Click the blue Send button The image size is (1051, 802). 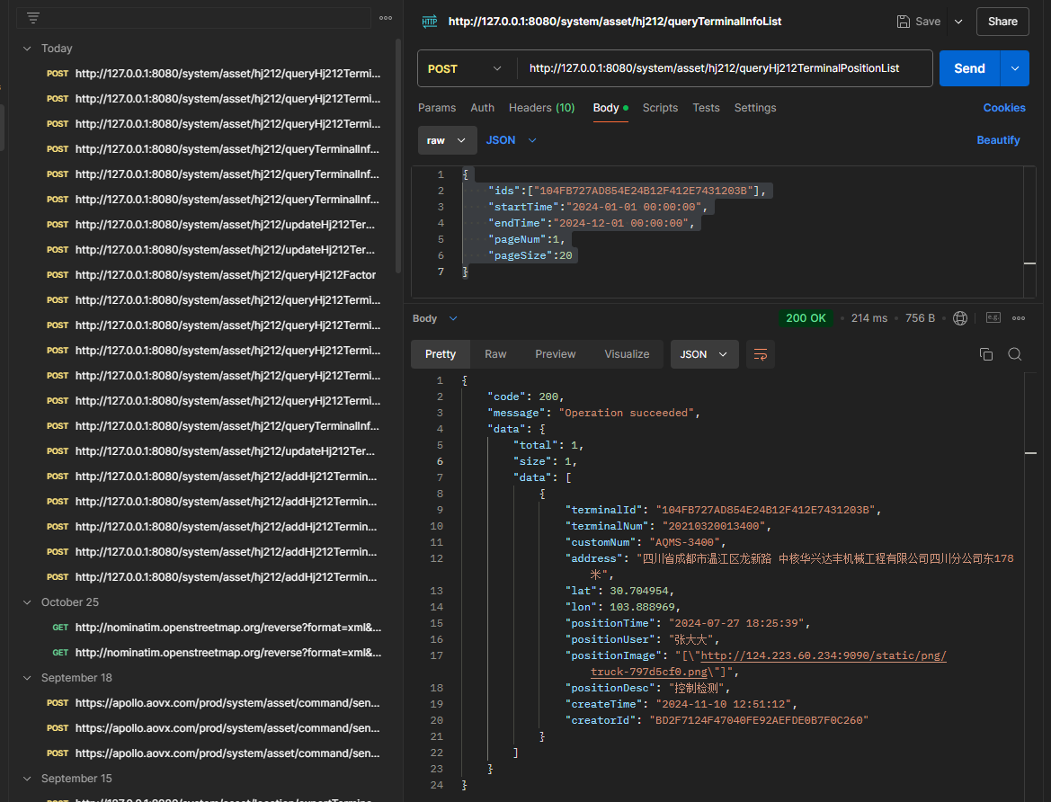coord(969,68)
